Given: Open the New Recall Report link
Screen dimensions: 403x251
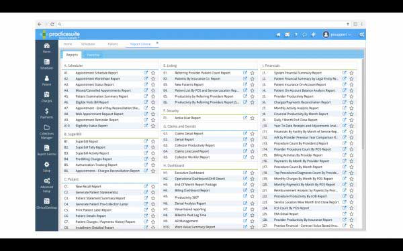Looking at the screenshot, I should [x=88, y=187].
